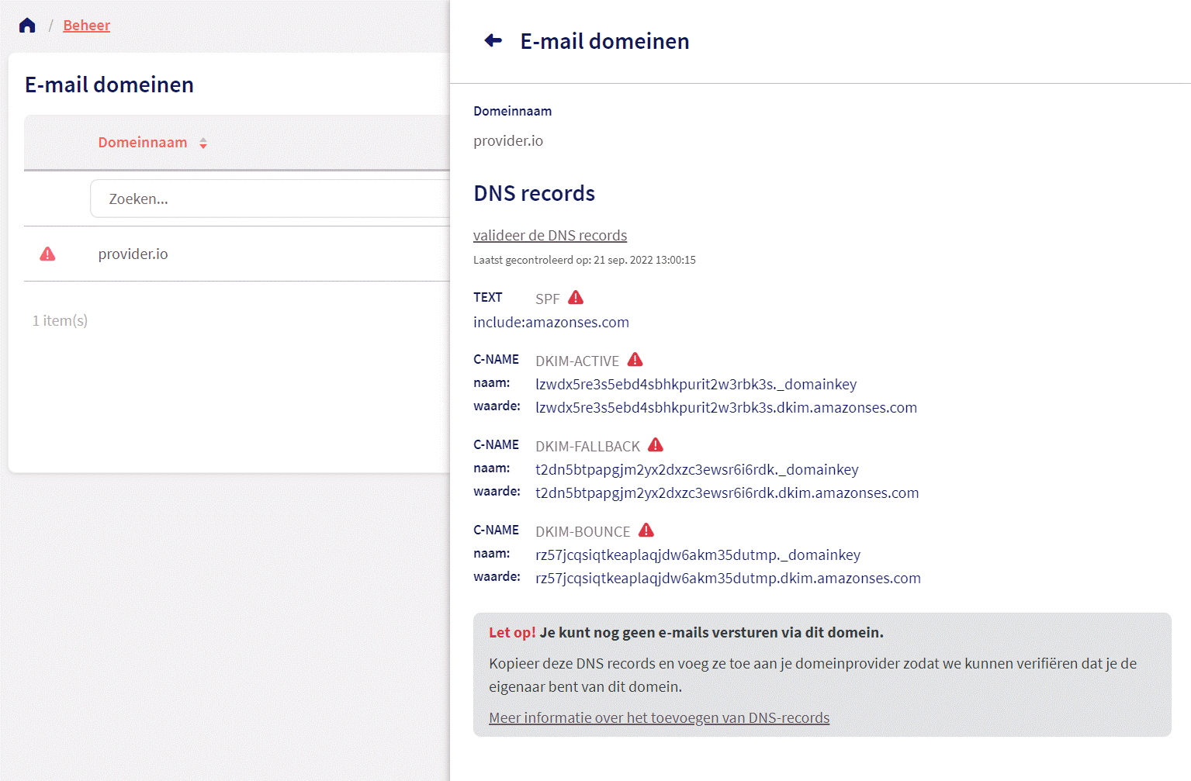Viewport: 1191px width, 781px height.
Task: Click the Domeinnaam column header
Action: 143,143
